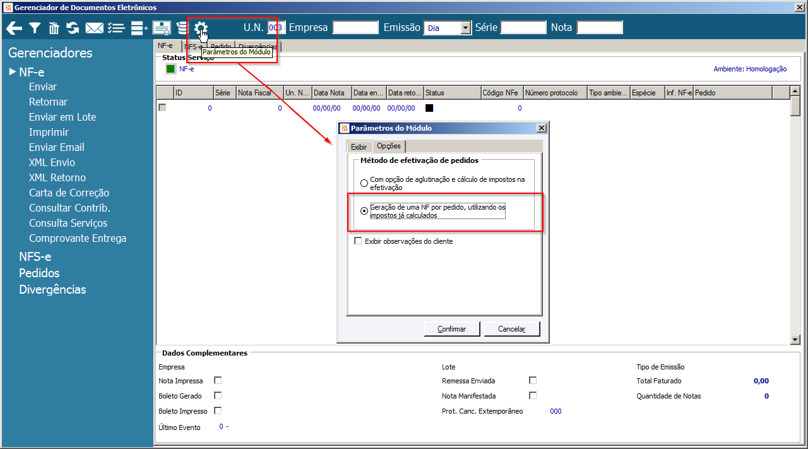This screenshot has height=449, width=808.
Task: Open Enviar em Lote in sidebar
Action: (62, 117)
